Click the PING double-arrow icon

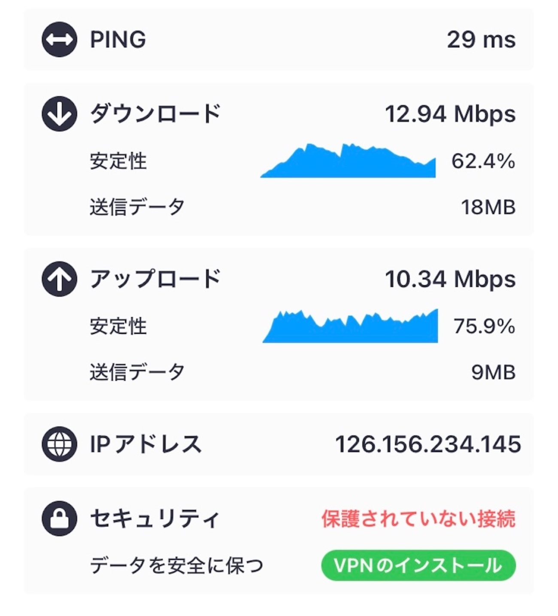59,40
